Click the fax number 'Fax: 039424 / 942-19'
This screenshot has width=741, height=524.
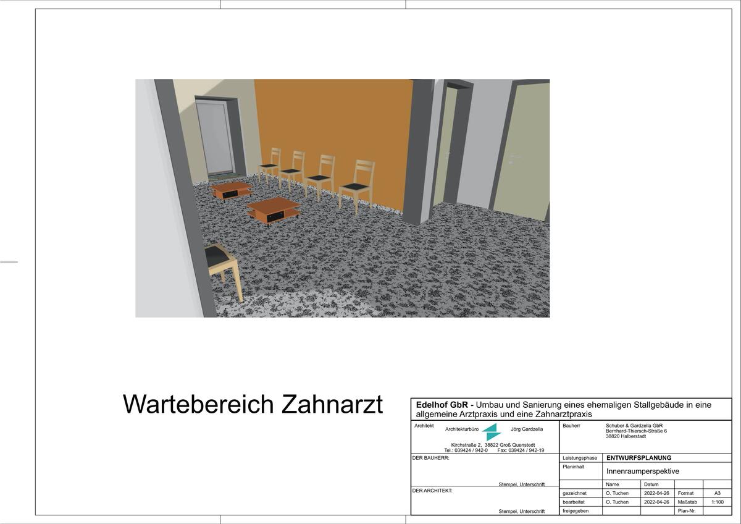521,450
